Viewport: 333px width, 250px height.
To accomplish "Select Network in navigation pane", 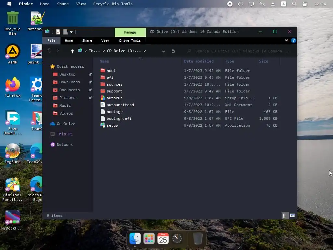I will click(61, 145).
